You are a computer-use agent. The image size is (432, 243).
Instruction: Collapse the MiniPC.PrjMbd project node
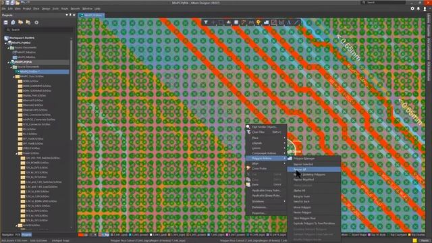(x=5, y=43)
